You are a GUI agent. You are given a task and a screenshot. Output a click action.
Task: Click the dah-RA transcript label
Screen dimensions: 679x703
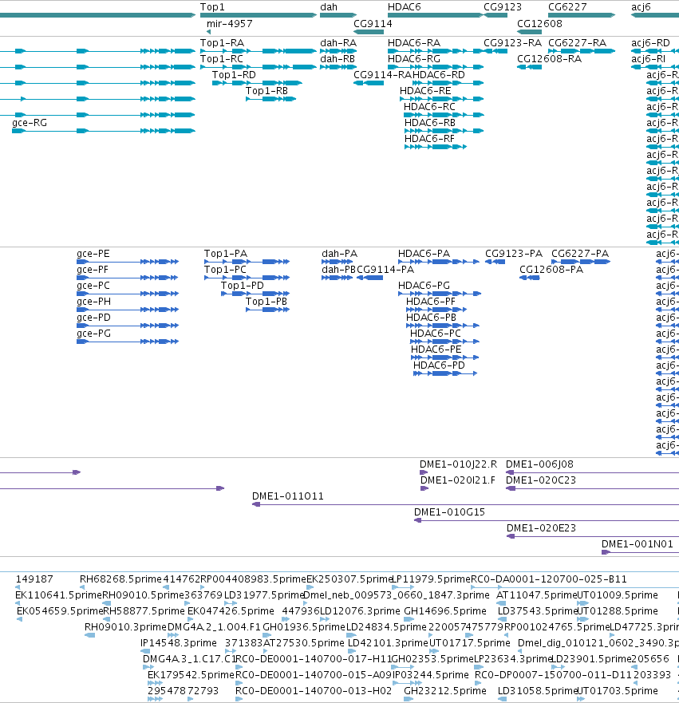point(338,43)
